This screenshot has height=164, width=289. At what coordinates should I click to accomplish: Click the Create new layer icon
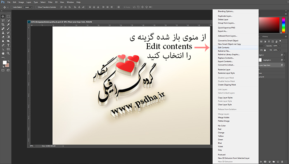[x=278, y=162]
